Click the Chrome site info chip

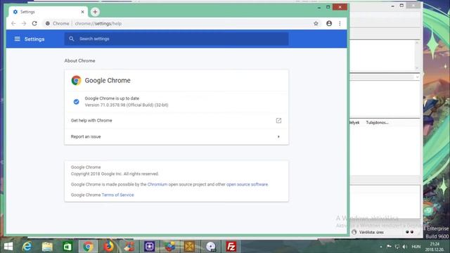coord(58,23)
